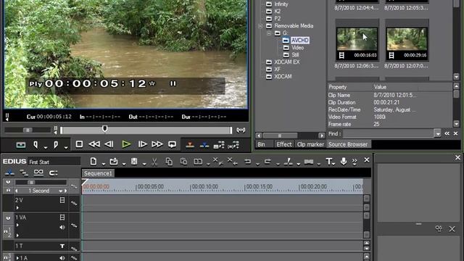
Task: Click the toolbar overflow double-arrow icon
Action: pyautogui.click(x=355, y=161)
